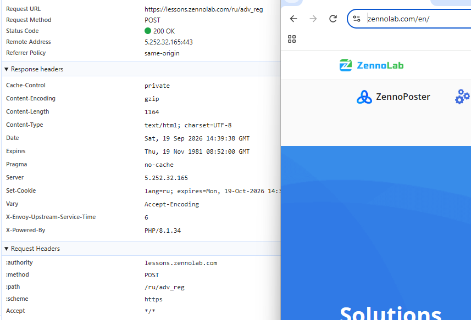Collapse the Response headers section
The height and width of the screenshot is (320, 471).
(x=6, y=69)
